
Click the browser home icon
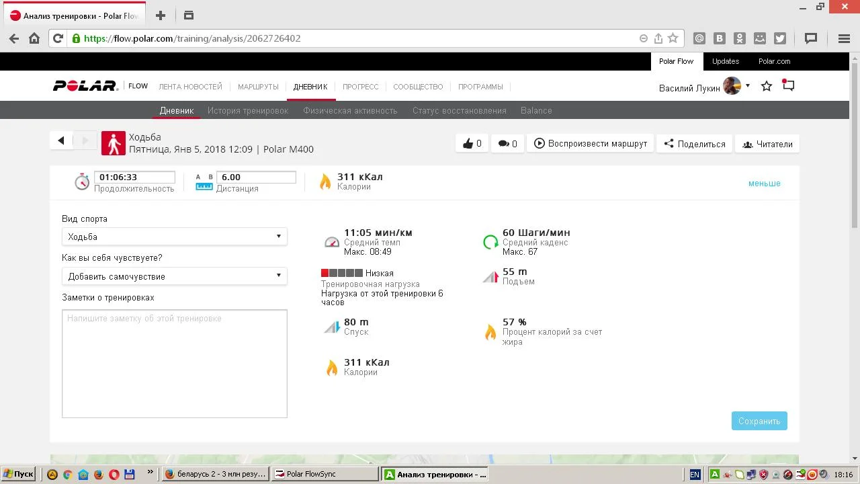pos(34,38)
